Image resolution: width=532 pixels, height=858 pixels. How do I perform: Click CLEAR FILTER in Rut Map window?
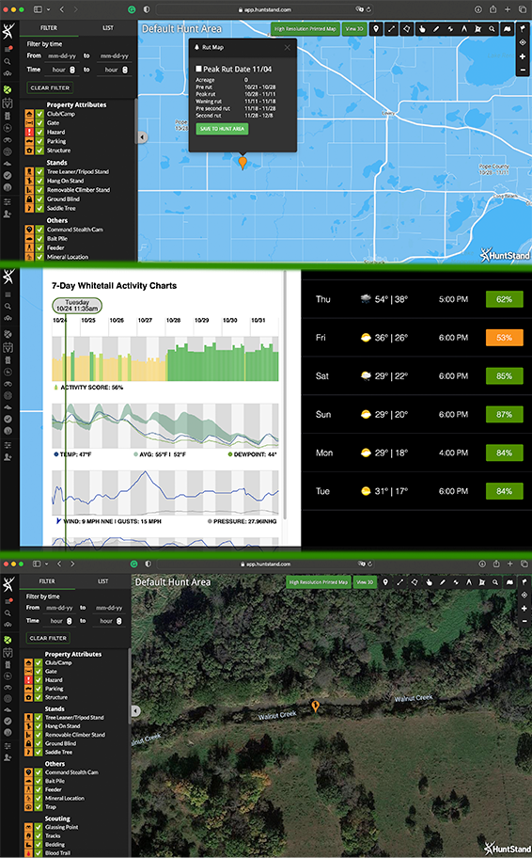50,87
